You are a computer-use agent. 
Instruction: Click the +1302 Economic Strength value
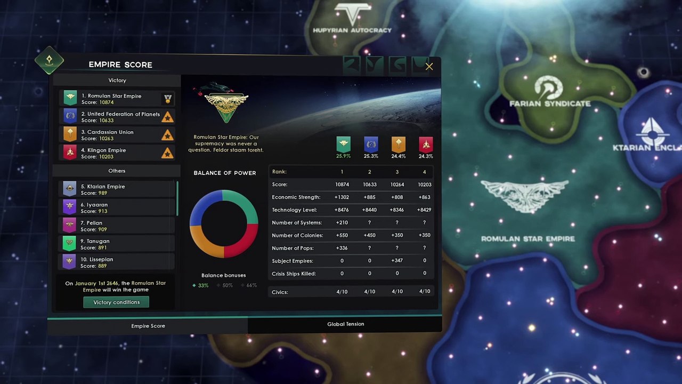342,197
